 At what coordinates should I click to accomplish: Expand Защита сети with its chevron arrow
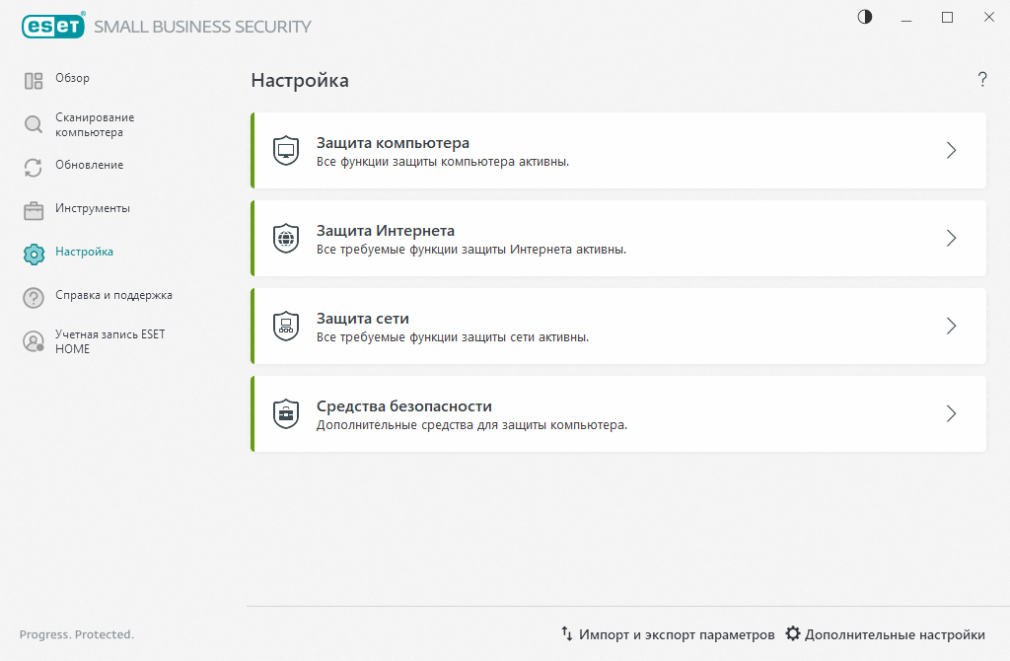tap(951, 326)
